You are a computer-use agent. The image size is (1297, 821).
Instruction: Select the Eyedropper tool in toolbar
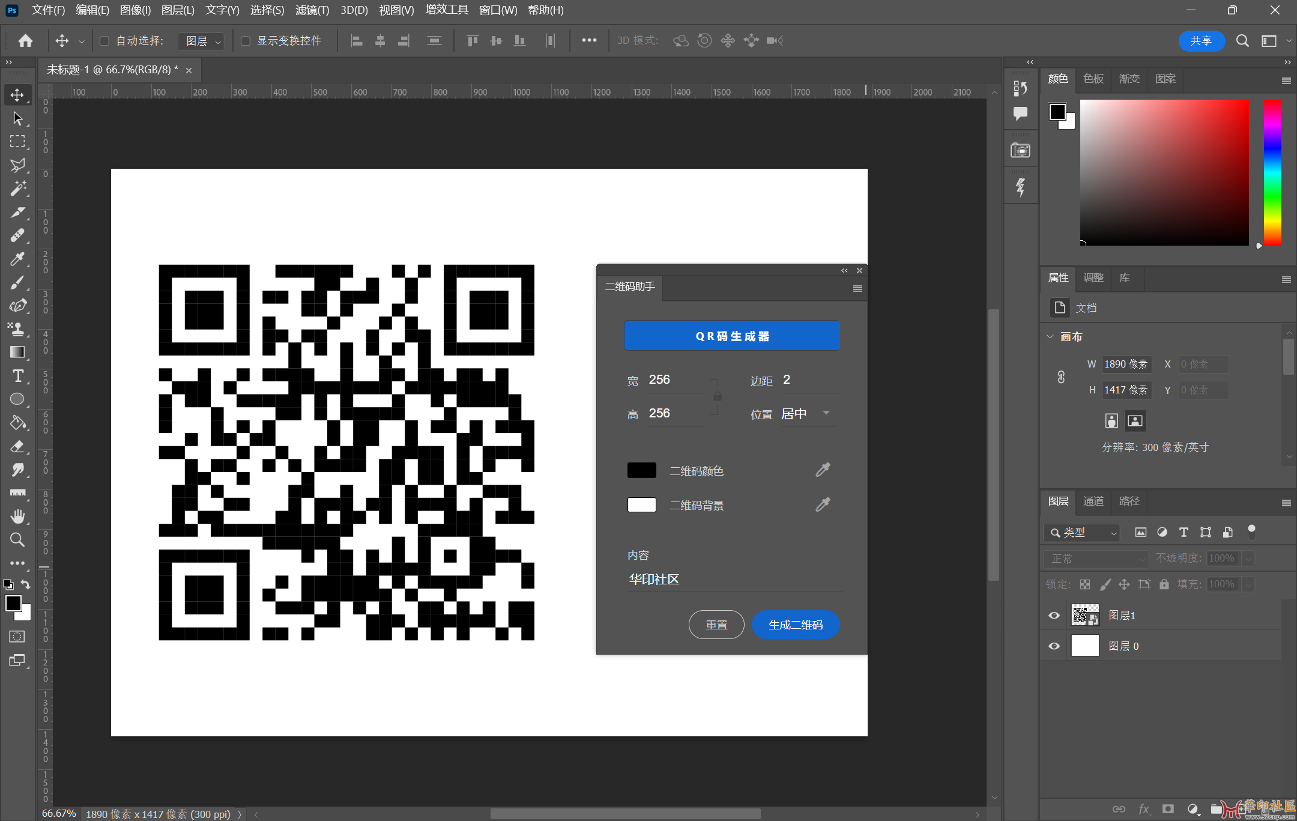tap(17, 259)
